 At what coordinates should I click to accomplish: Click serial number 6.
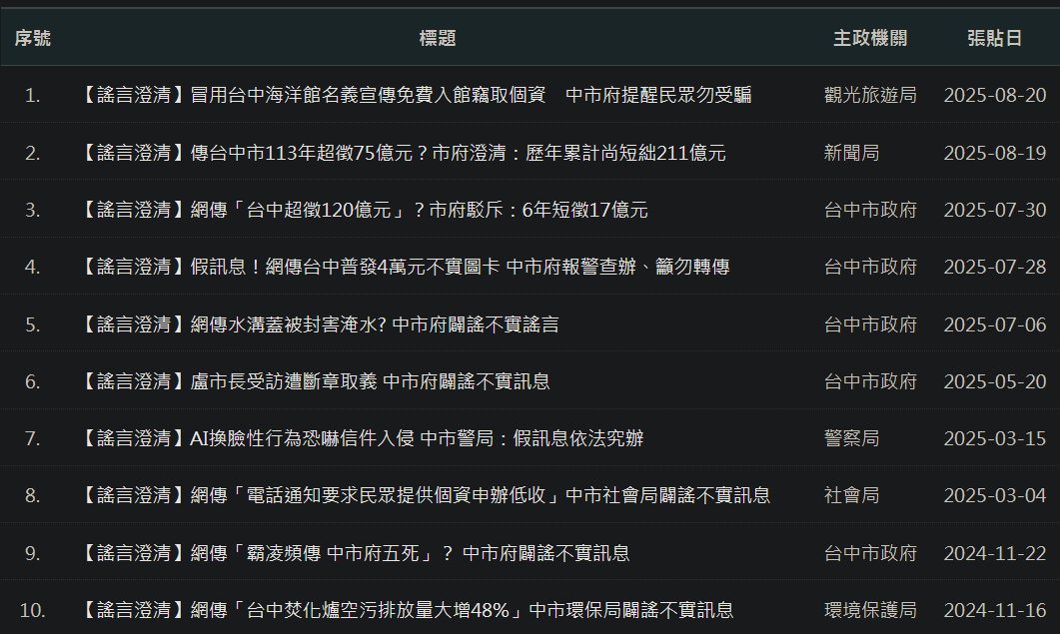(x=32, y=381)
